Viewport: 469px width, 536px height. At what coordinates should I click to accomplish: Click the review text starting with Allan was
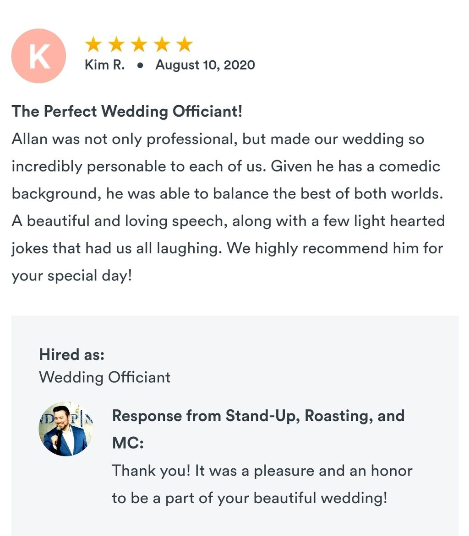point(228,207)
